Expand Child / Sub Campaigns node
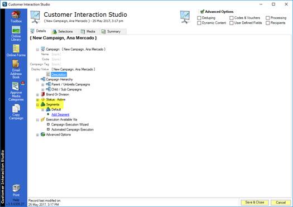Screen dimensions: 293x207 tap(43, 90)
